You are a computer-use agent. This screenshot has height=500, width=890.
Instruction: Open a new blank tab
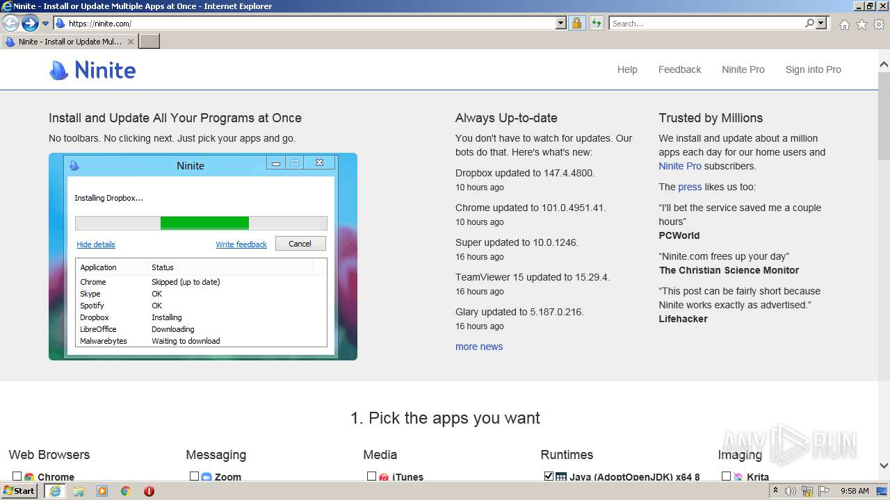tap(149, 42)
